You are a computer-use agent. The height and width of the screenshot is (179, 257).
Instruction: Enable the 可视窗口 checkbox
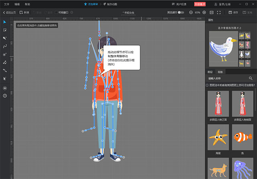[56, 13]
